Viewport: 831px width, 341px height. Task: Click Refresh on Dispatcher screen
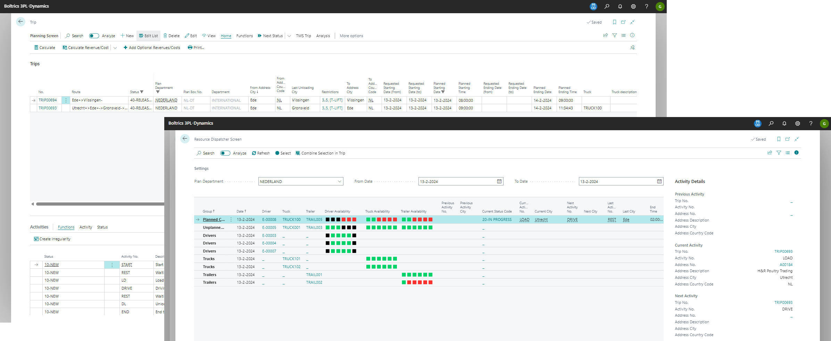pos(261,153)
